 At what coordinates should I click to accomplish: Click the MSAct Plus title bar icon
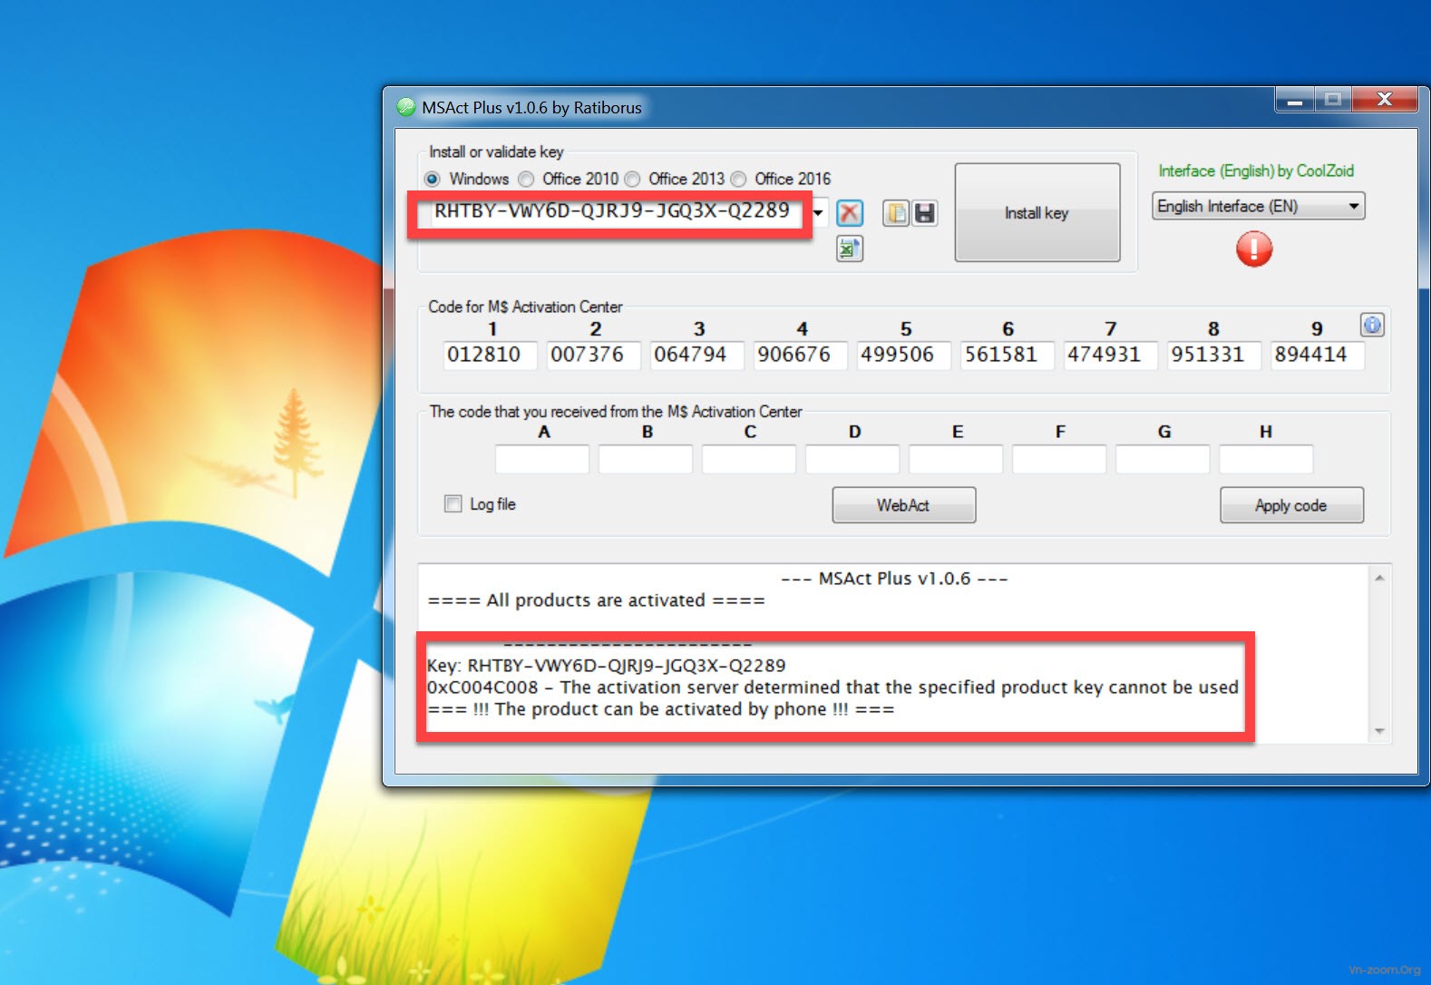[406, 107]
